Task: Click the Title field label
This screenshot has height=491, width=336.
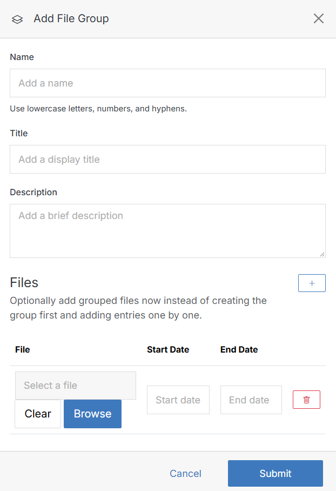Action: point(19,133)
